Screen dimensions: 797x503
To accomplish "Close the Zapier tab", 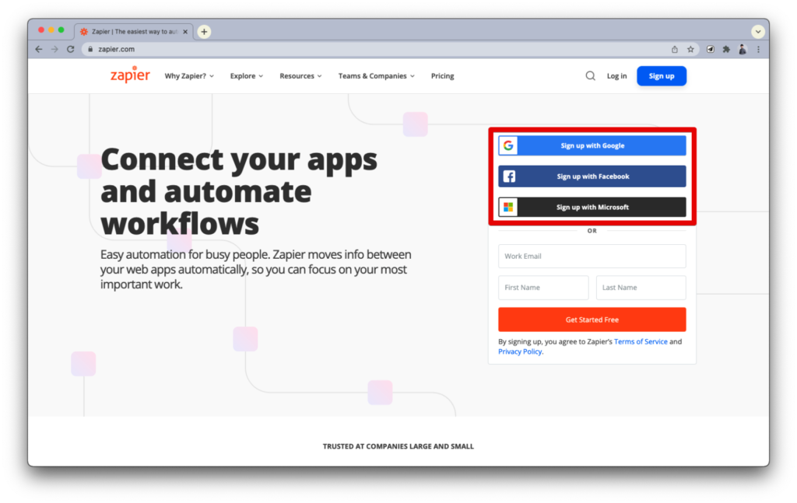I will (185, 31).
